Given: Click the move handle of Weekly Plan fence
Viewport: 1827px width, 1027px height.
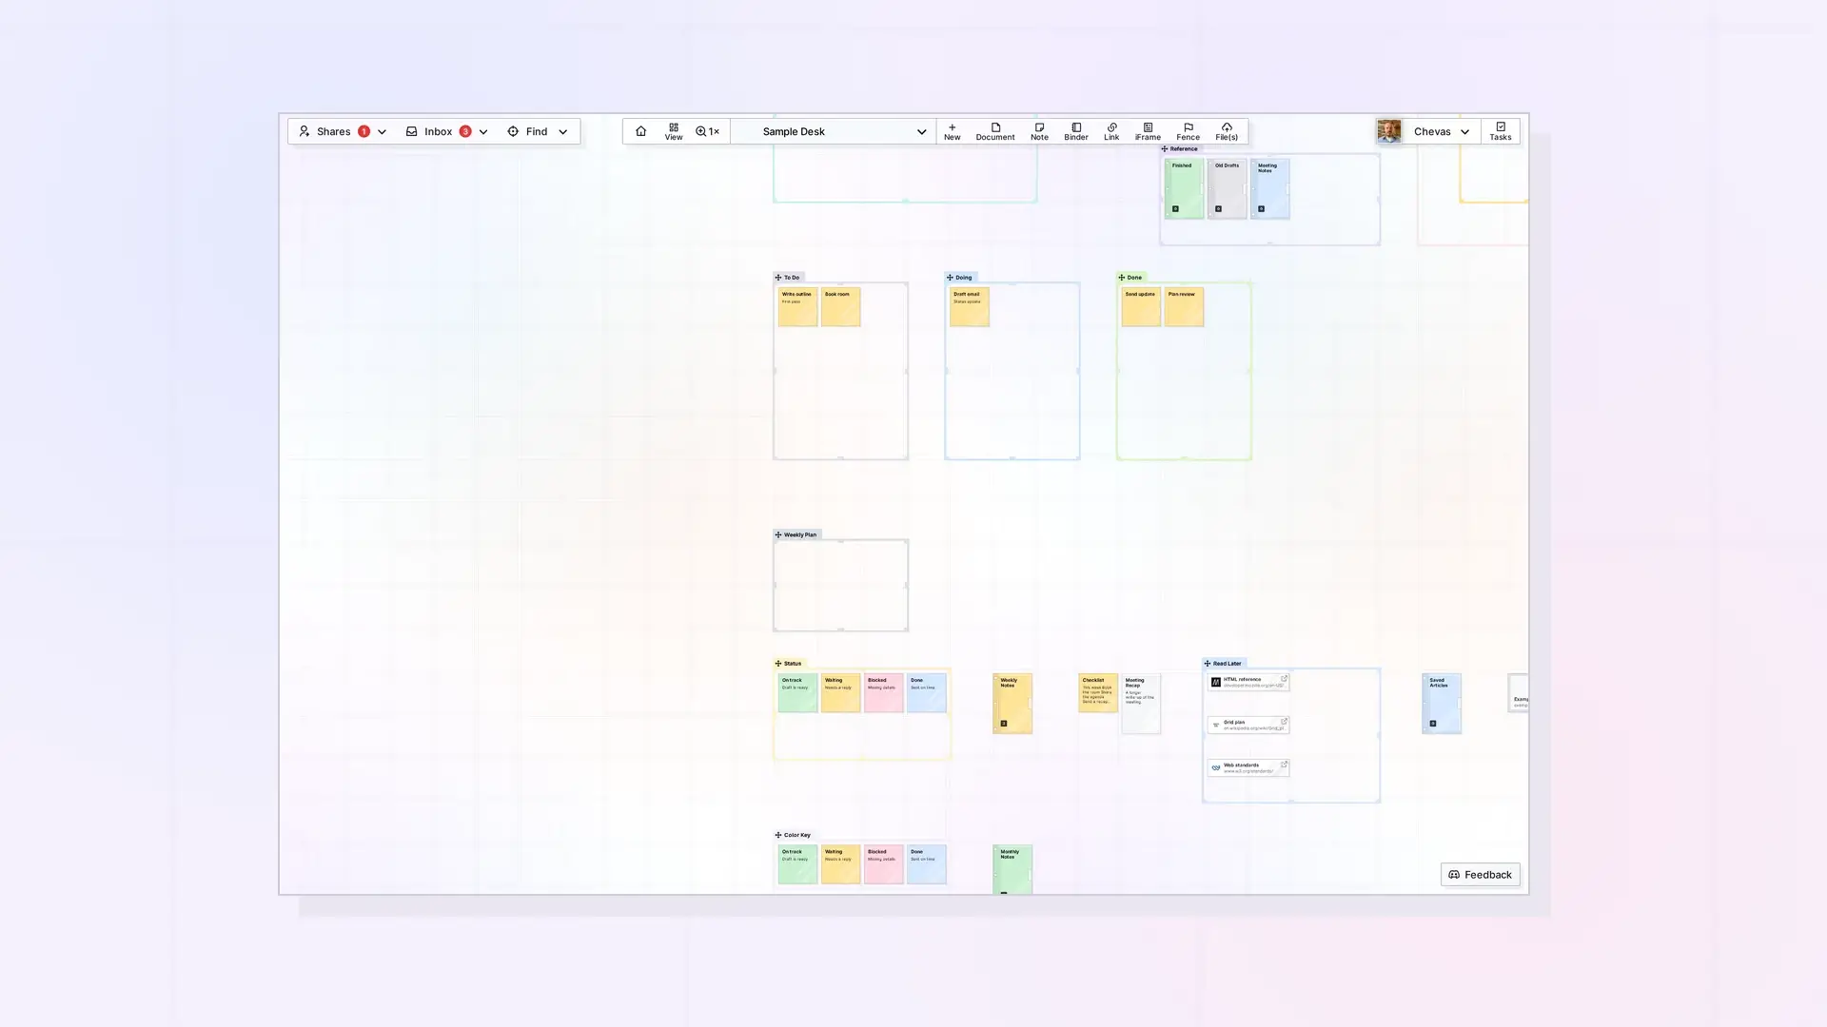Looking at the screenshot, I should point(778,534).
